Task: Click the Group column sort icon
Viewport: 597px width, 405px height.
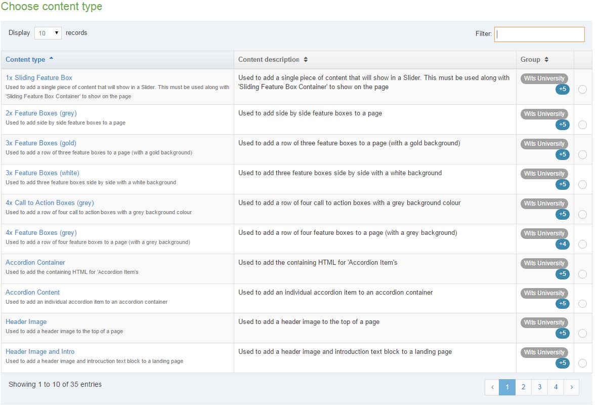Action: [x=546, y=60]
